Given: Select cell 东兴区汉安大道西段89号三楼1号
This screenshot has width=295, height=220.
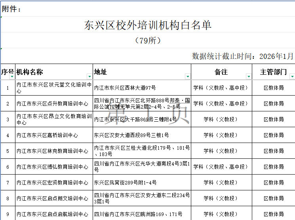Looking at the screenshot, I should tap(142, 135).
